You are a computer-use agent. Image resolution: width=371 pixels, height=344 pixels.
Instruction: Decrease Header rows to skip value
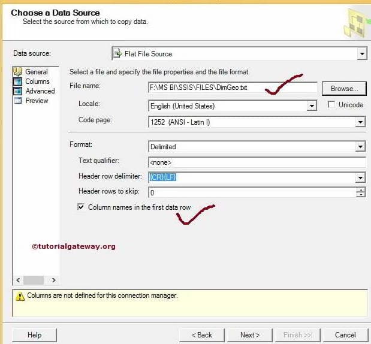(361, 195)
